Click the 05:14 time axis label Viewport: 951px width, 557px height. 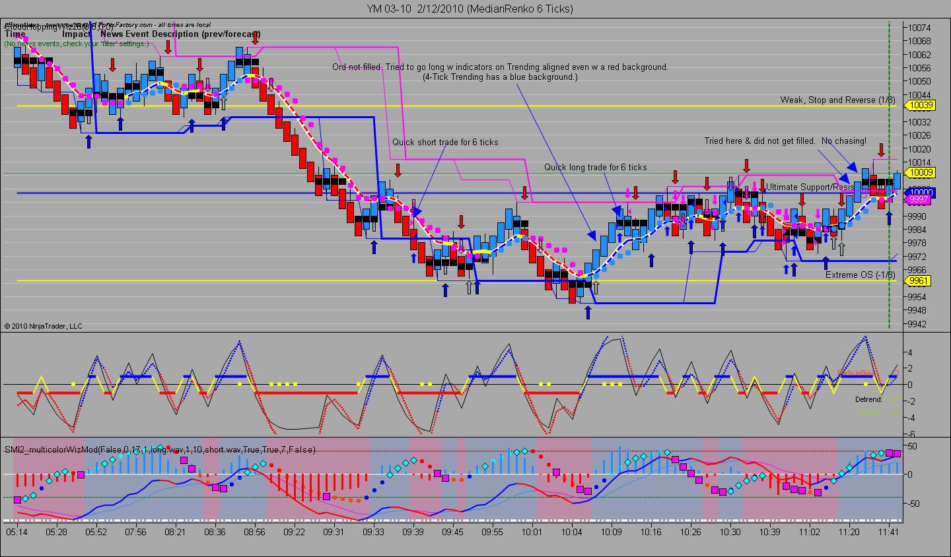point(18,531)
